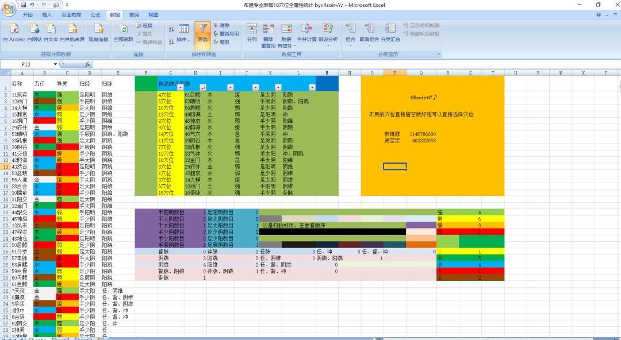Click the 重新应用 filter button
The image size is (621, 340).
(x=226, y=34)
